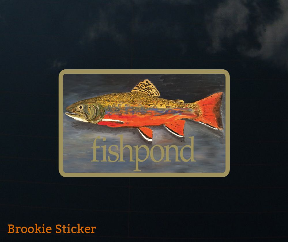Open the Brookie Sticker title link
Viewport: 288px width, 242px height.
(52, 229)
